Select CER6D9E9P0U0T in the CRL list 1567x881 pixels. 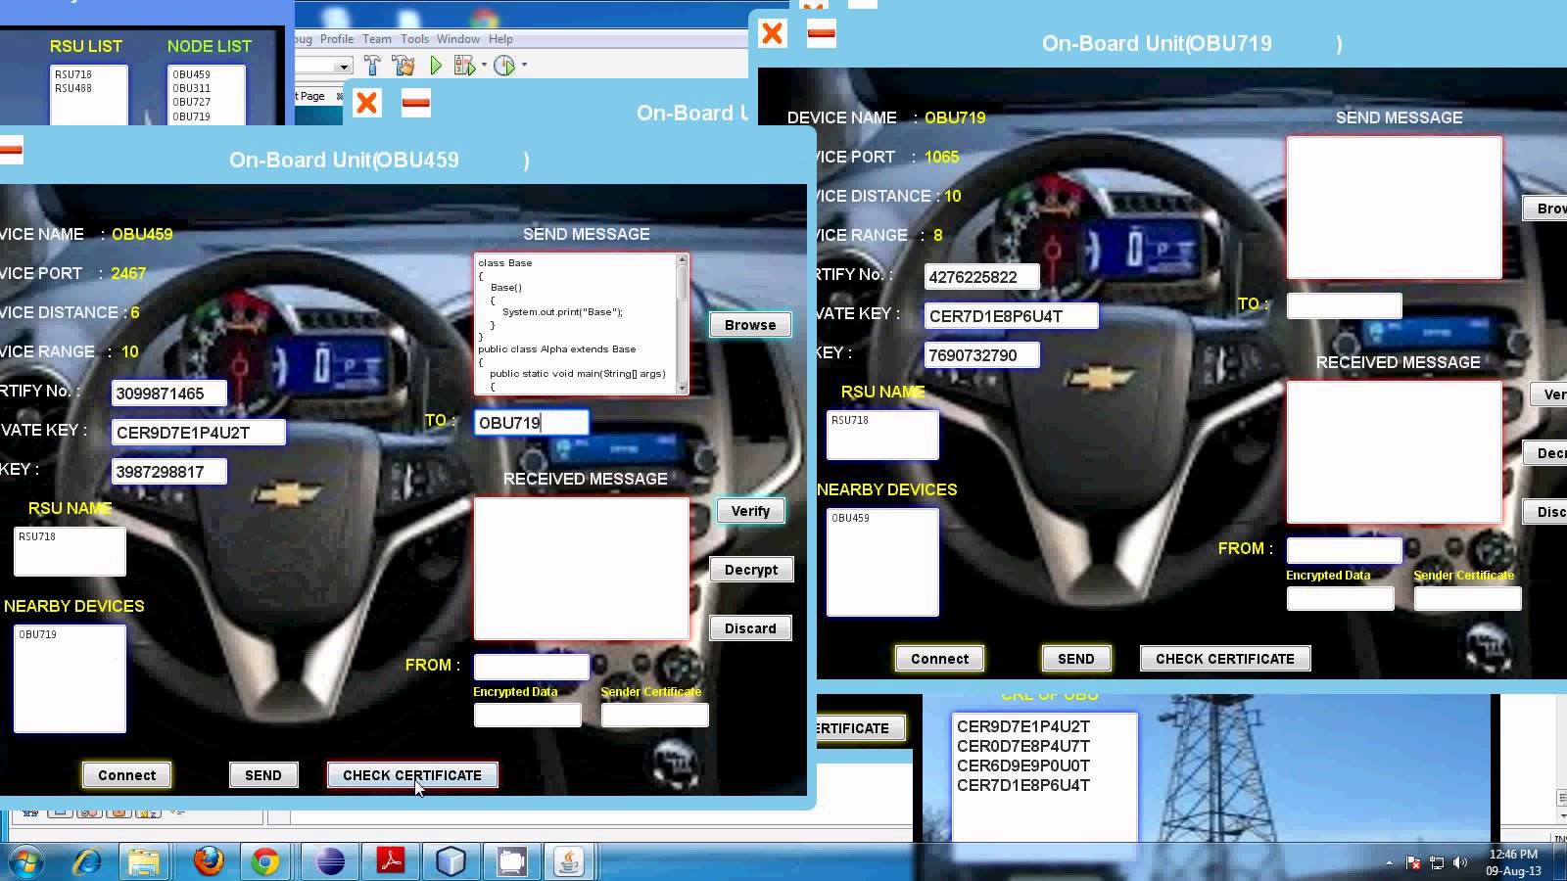(x=1022, y=765)
